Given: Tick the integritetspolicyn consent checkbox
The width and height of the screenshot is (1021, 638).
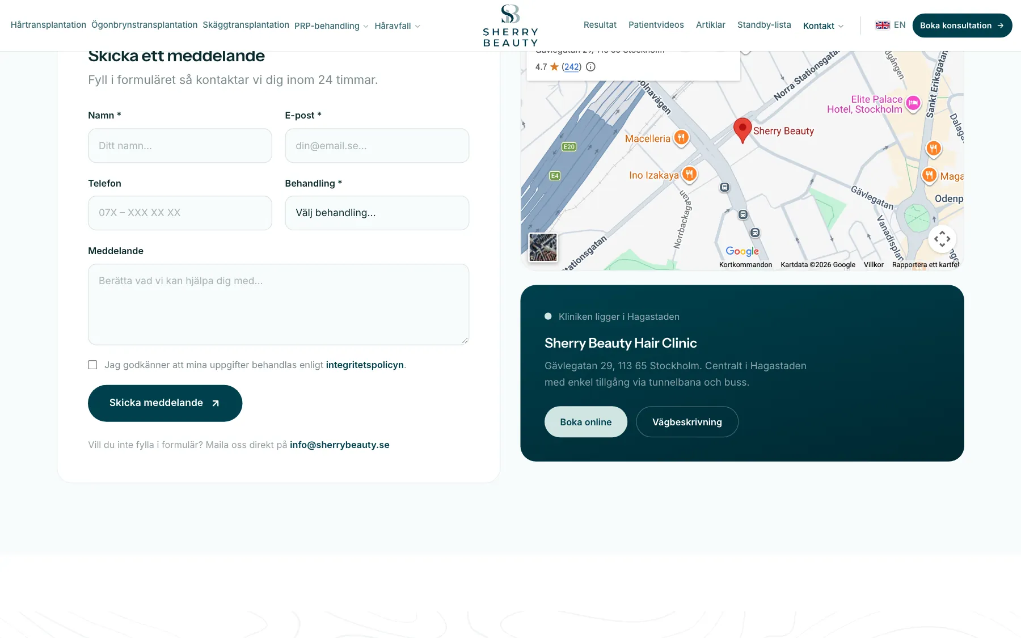Looking at the screenshot, I should (92, 365).
